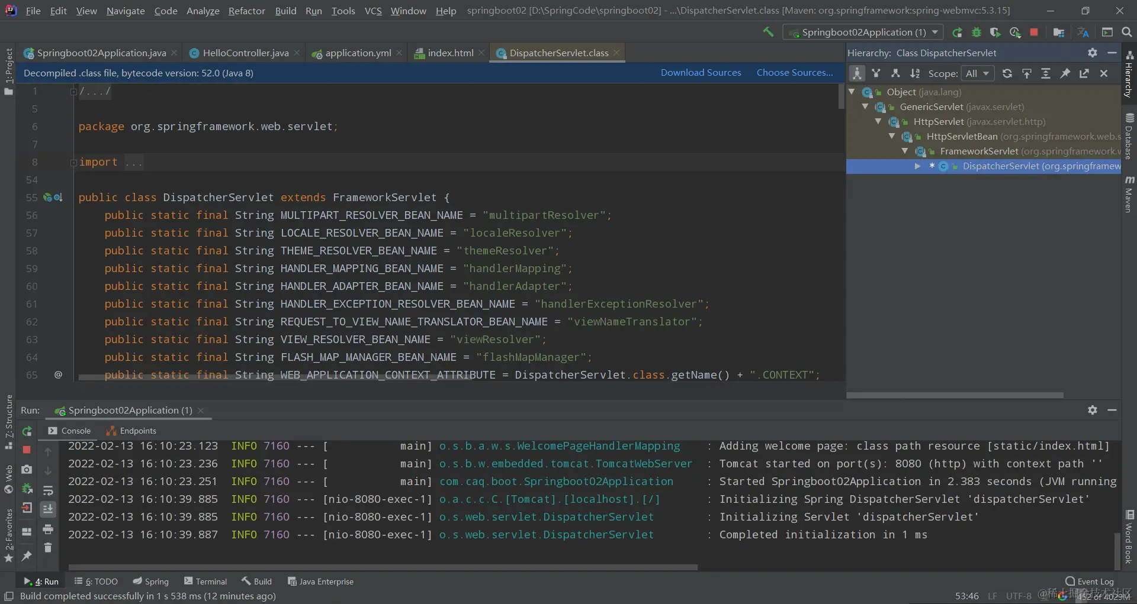Open the VCS menu

tap(373, 11)
